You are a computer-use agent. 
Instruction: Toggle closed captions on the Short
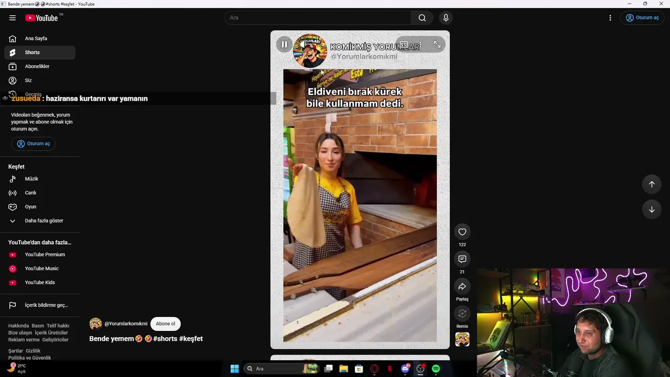(x=404, y=45)
